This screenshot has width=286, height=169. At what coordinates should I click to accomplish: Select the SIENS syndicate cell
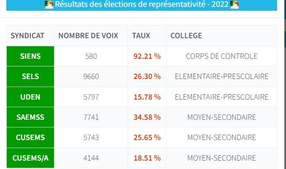tap(30, 56)
